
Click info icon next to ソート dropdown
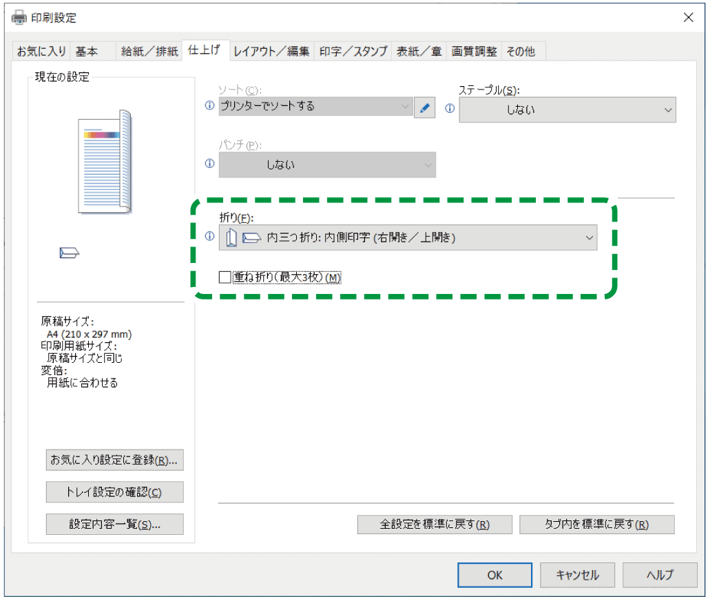pos(210,107)
